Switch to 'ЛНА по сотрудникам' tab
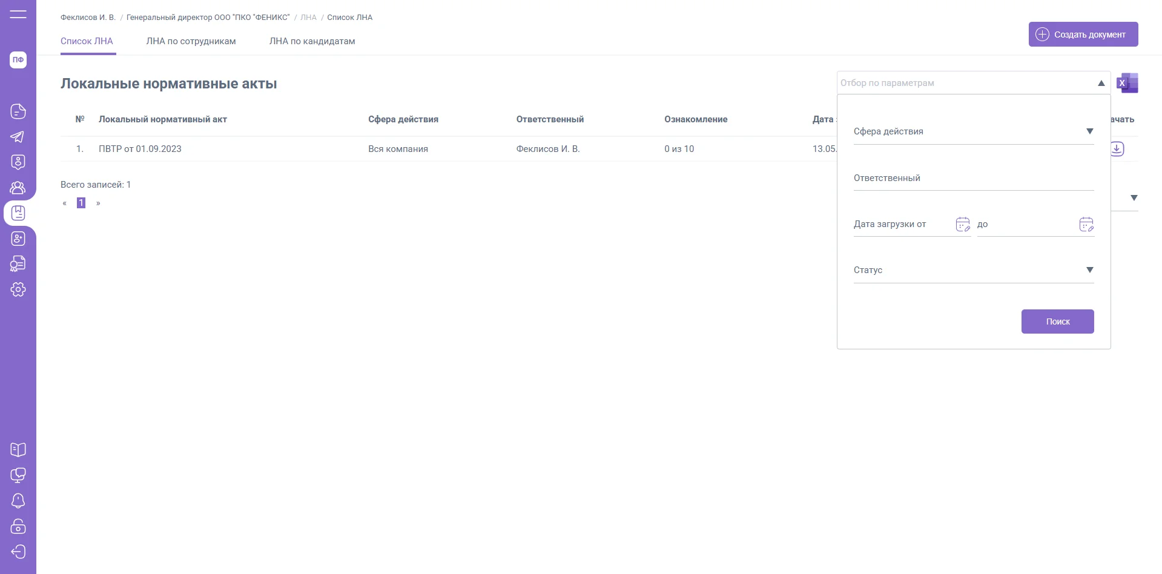This screenshot has width=1162, height=574. pos(191,41)
